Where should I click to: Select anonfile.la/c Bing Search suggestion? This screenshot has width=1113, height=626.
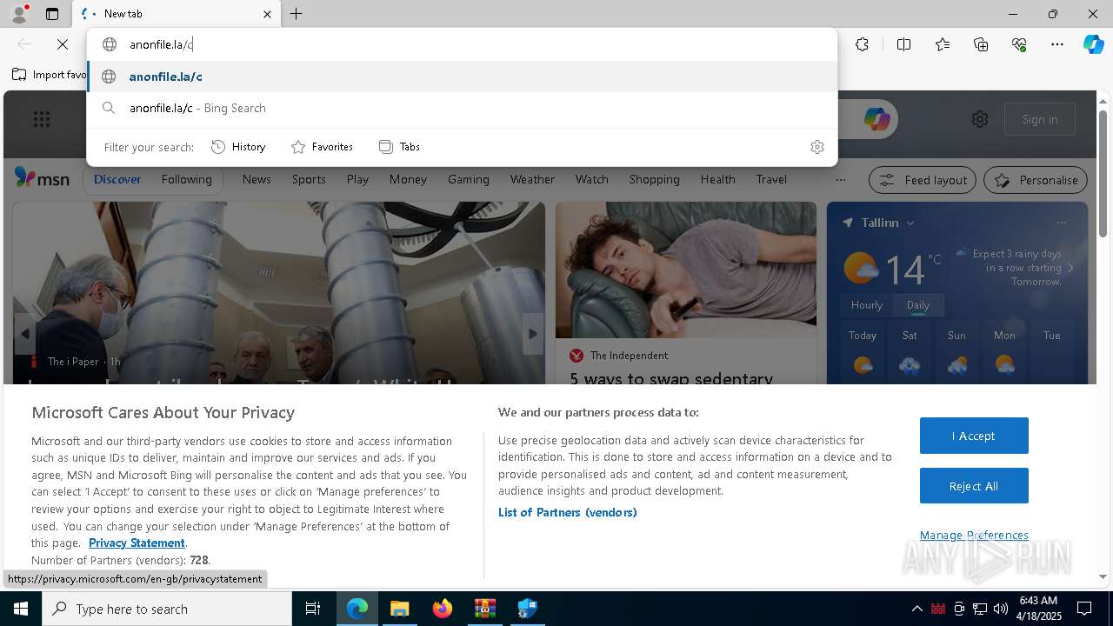click(462, 108)
